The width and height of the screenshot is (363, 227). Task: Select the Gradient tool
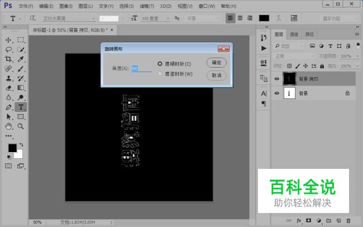tap(21, 88)
